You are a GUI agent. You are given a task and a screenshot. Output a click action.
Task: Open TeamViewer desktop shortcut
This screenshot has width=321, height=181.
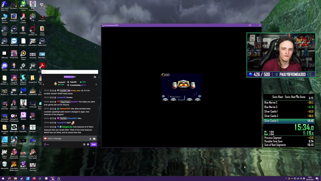tap(14, 42)
